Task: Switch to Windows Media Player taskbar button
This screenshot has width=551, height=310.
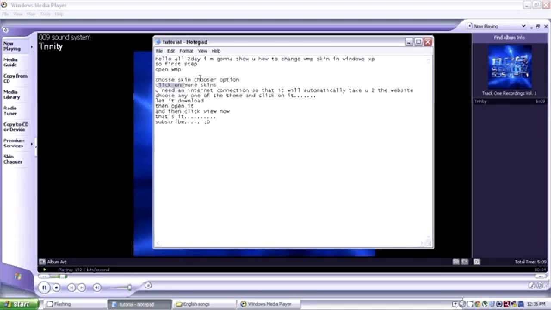Action: coord(269,304)
